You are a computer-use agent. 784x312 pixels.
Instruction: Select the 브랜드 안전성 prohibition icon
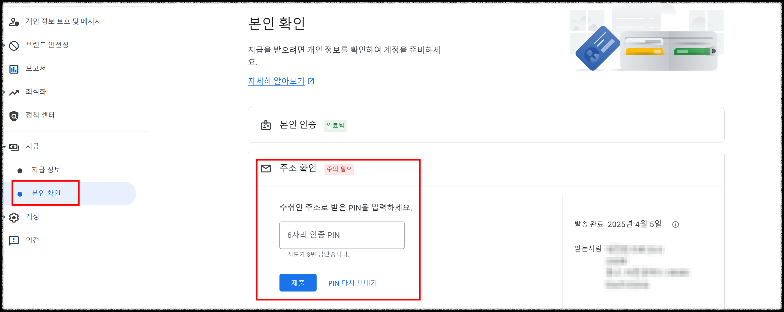click(14, 45)
